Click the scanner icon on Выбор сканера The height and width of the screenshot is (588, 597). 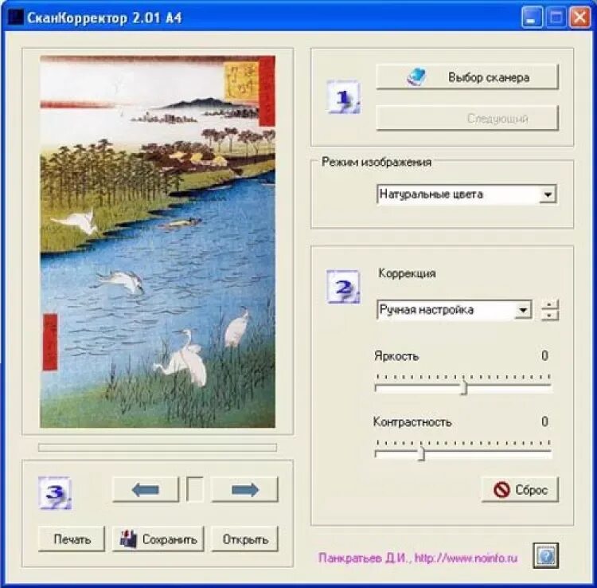pyautogui.click(x=416, y=76)
